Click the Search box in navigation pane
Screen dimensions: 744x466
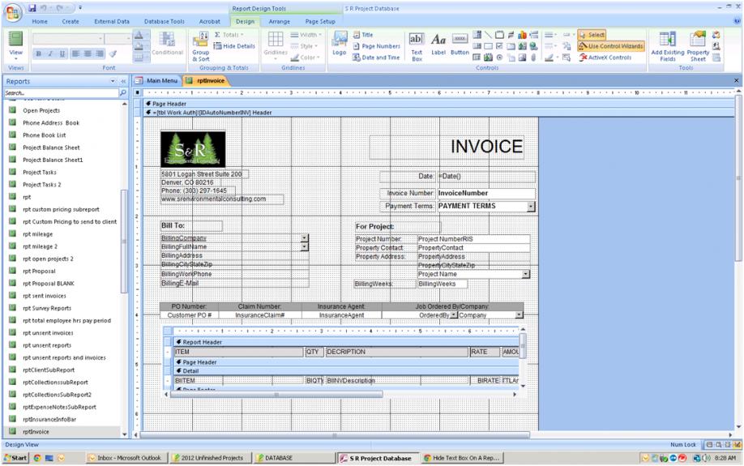point(60,93)
